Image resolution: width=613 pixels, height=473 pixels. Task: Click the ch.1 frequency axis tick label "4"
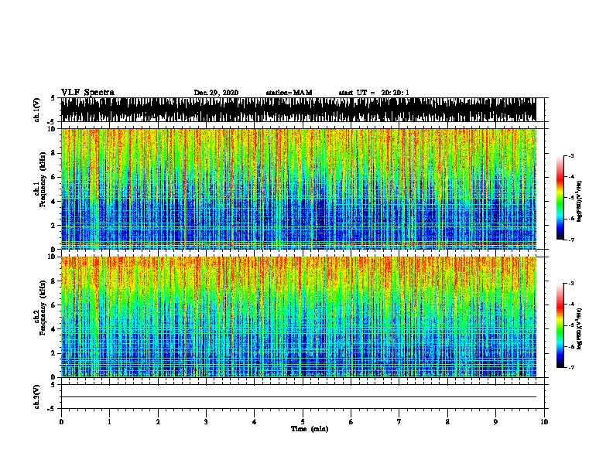point(54,202)
